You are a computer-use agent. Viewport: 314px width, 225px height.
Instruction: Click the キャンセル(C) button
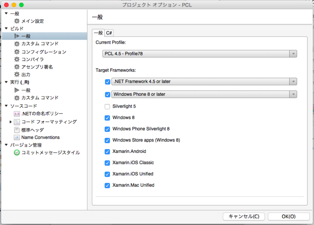pos(244,216)
